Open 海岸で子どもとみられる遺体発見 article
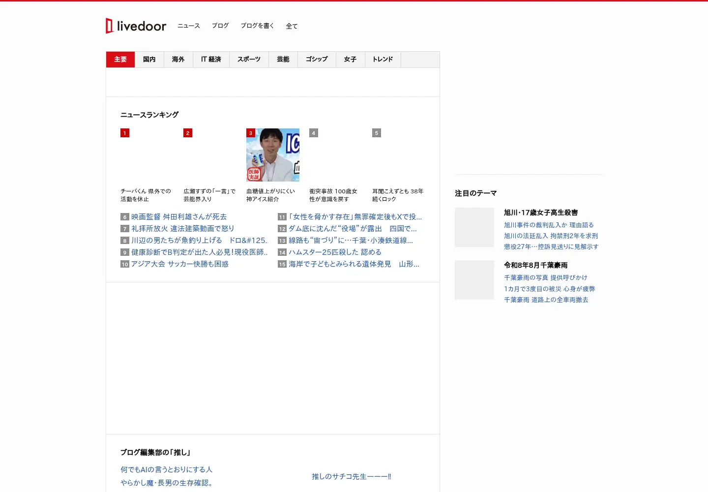Screen dimensions: 708x492 click(x=354, y=264)
